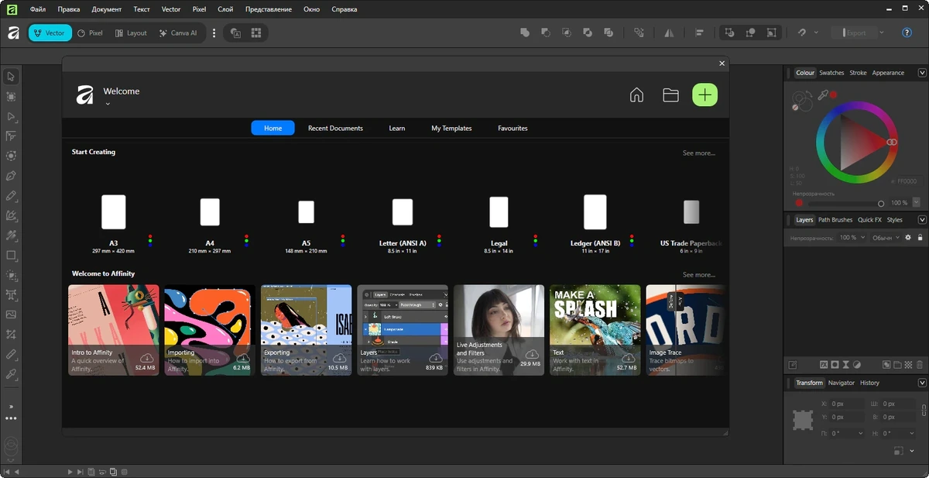Viewport: 929px width, 478px height.
Task: Click the Alignment options icon
Action: pyautogui.click(x=699, y=33)
